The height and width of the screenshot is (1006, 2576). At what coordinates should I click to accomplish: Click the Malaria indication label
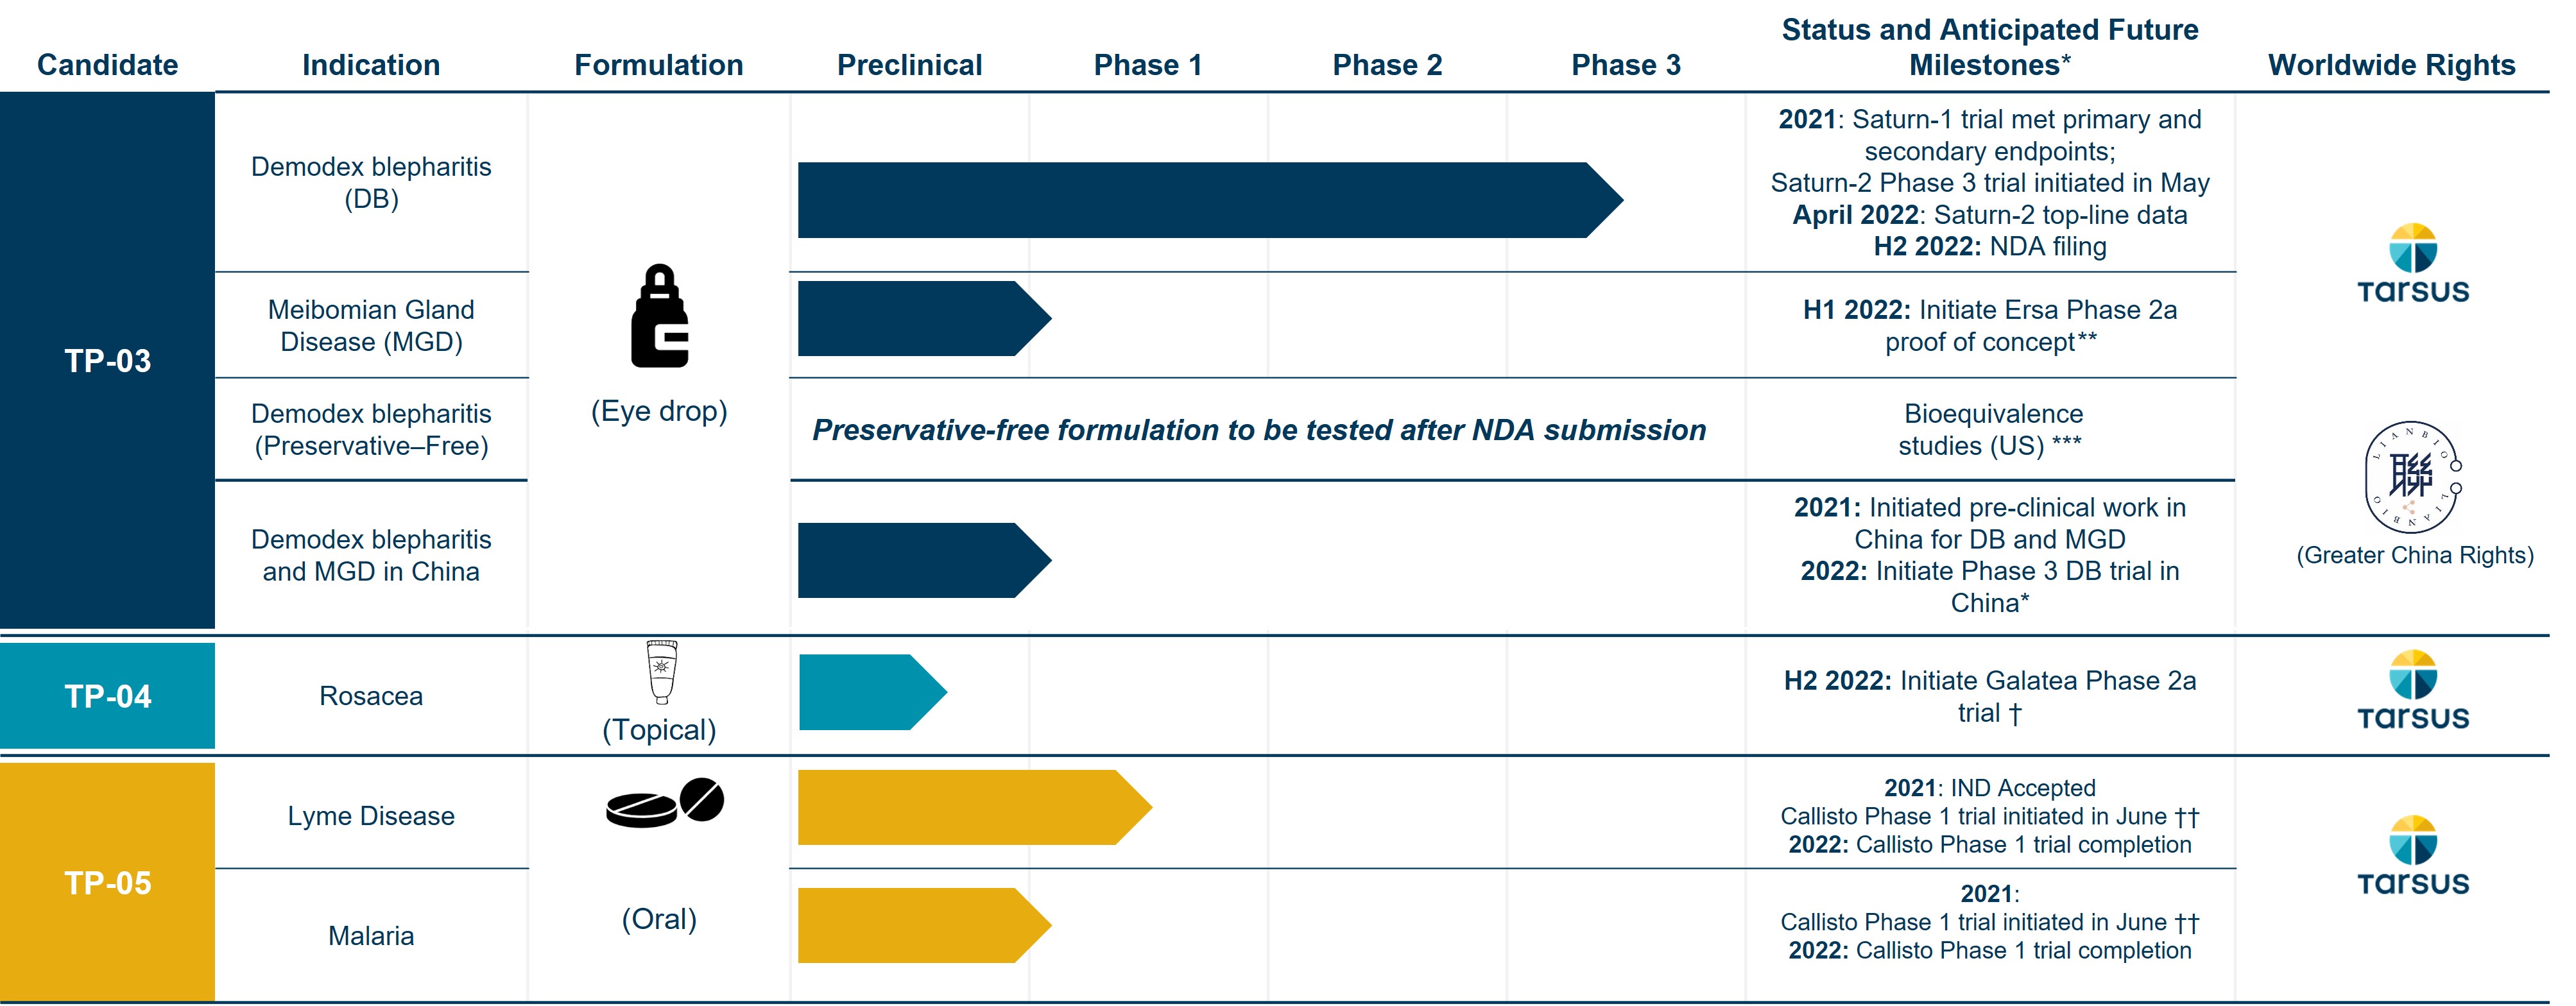[371, 936]
